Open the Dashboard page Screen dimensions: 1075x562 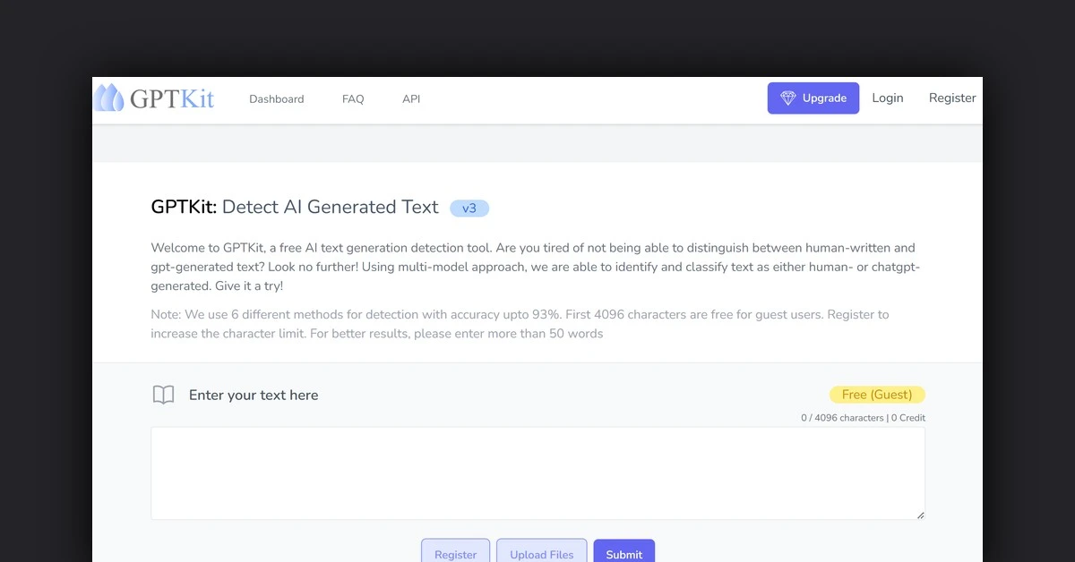click(276, 99)
